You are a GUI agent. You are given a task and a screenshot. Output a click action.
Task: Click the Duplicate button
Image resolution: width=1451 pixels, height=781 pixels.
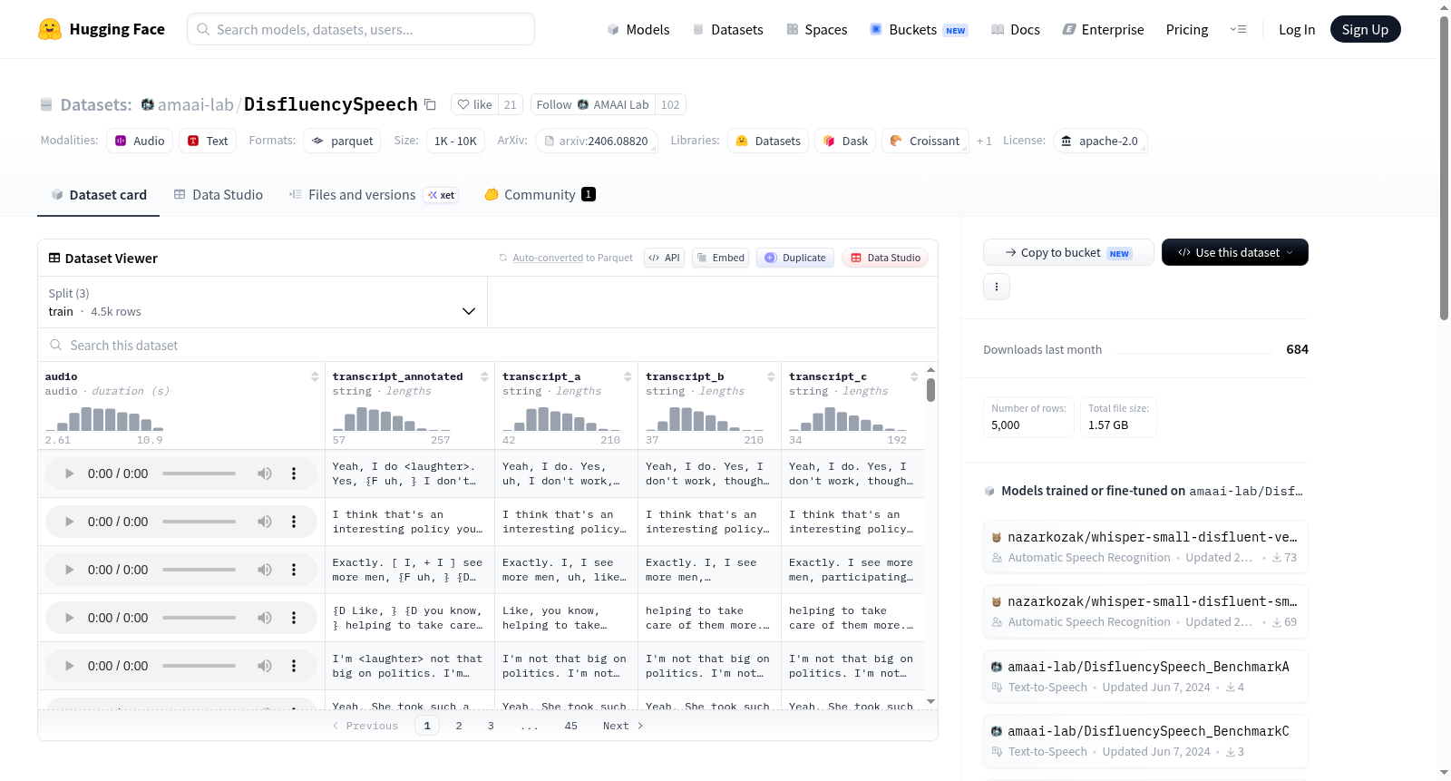795,258
